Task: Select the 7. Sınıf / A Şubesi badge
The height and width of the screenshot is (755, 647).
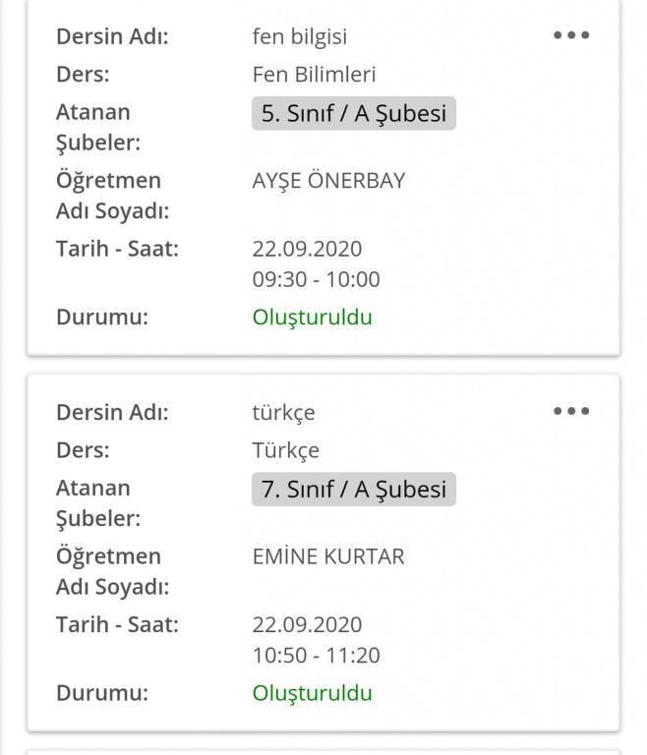Action: [353, 489]
